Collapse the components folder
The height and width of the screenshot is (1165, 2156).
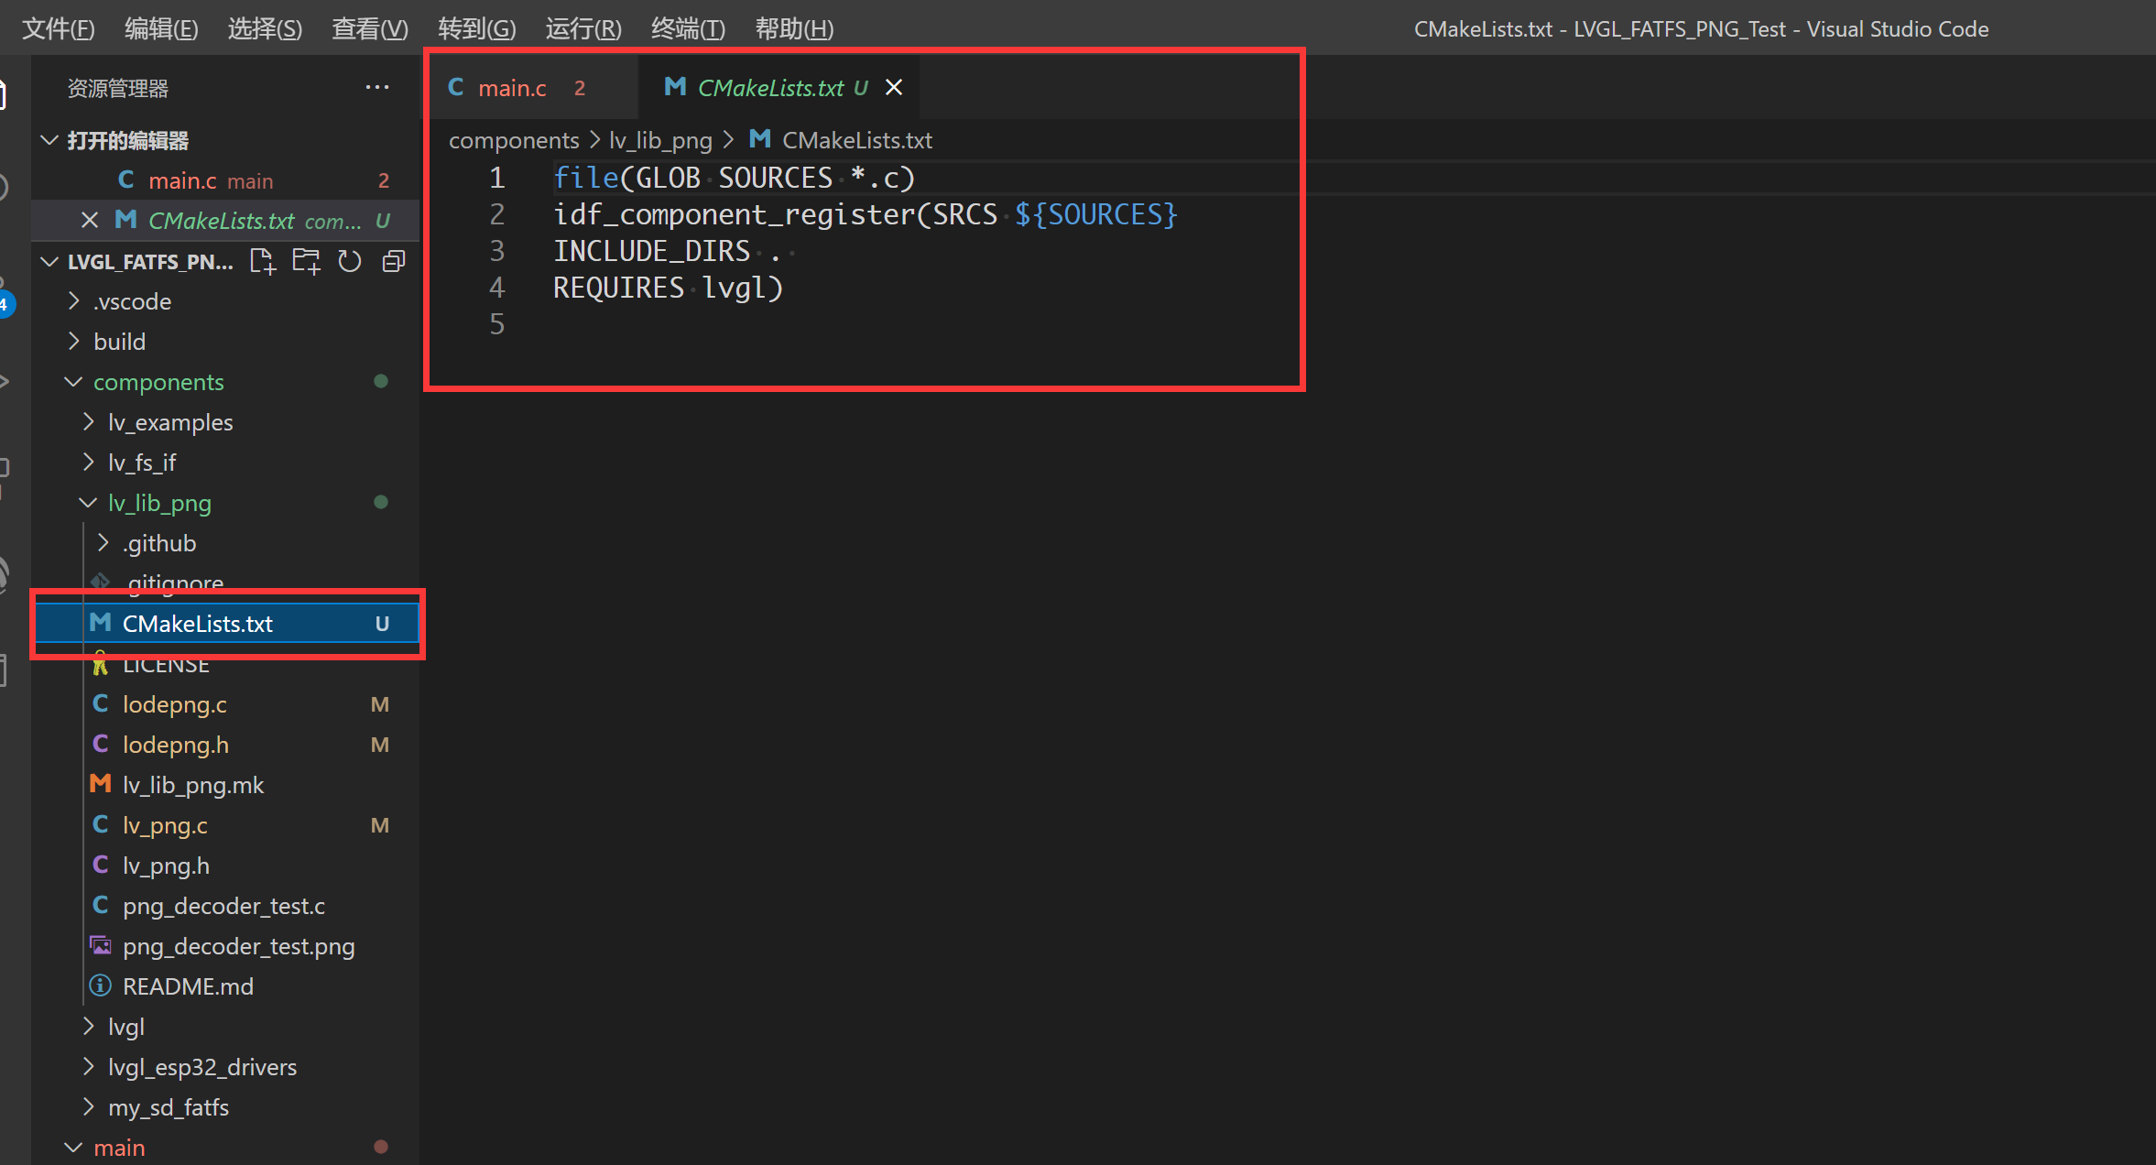pos(158,382)
